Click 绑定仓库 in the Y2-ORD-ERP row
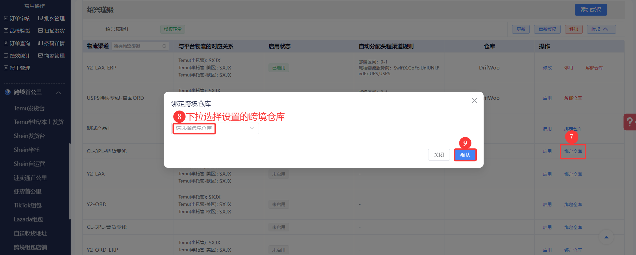Screen dimensions: 636x255 [573, 250]
